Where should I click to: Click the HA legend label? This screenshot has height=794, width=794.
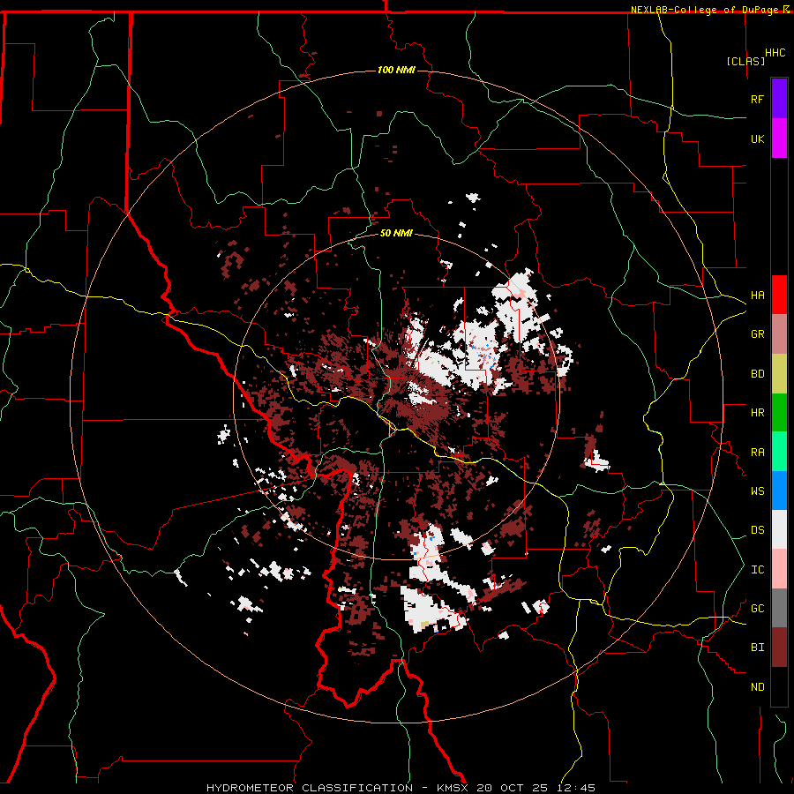click(x=757, y=296)
